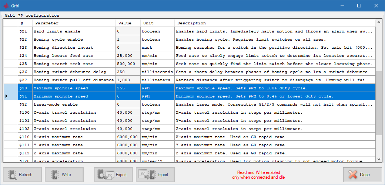Click the $21 cell
The height and width of the screenshot is (185, 385).
click(25, 31)
